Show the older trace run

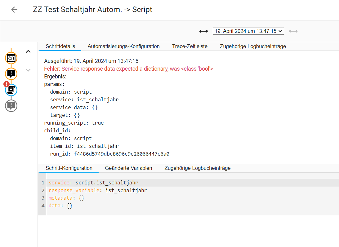pos(203,31)
